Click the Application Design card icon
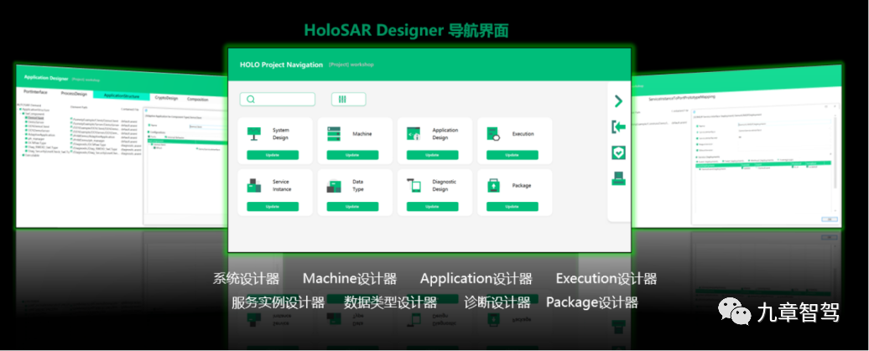The height and width of the screenshot is (351, 869). 414,133
